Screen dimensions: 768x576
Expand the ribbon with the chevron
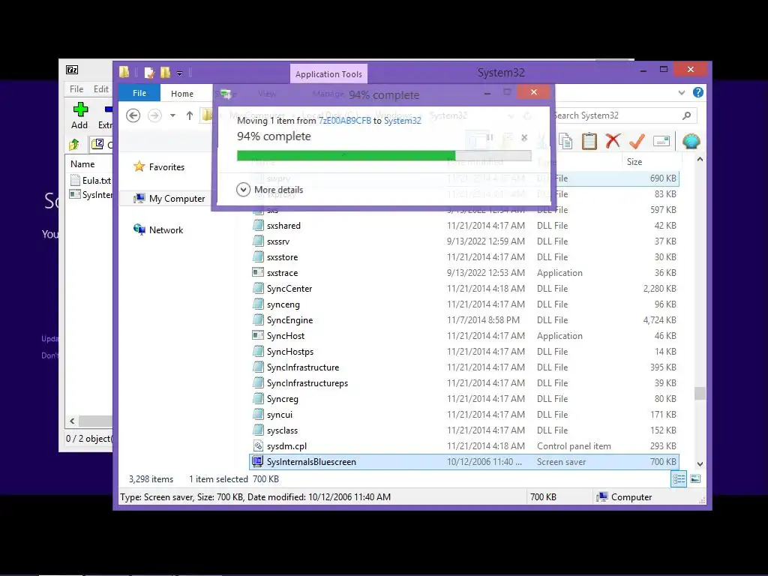[x=681, y=92]
